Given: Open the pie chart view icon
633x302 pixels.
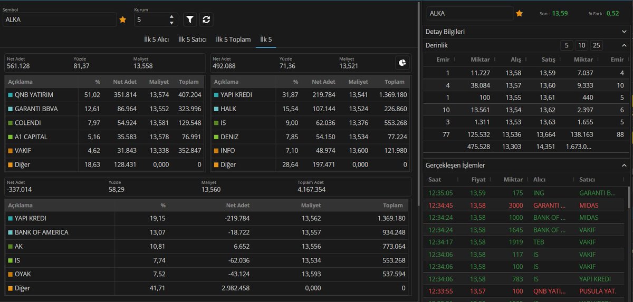Looking at the screenshot, I should tap(402, 63).
